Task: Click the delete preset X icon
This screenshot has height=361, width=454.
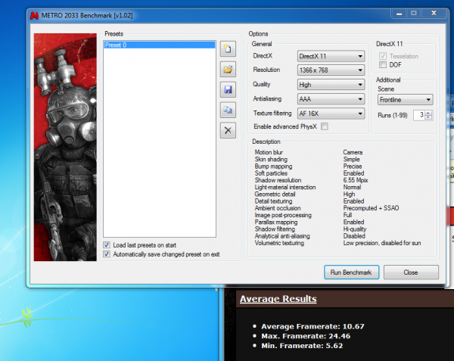Action: tap(227, 131)
